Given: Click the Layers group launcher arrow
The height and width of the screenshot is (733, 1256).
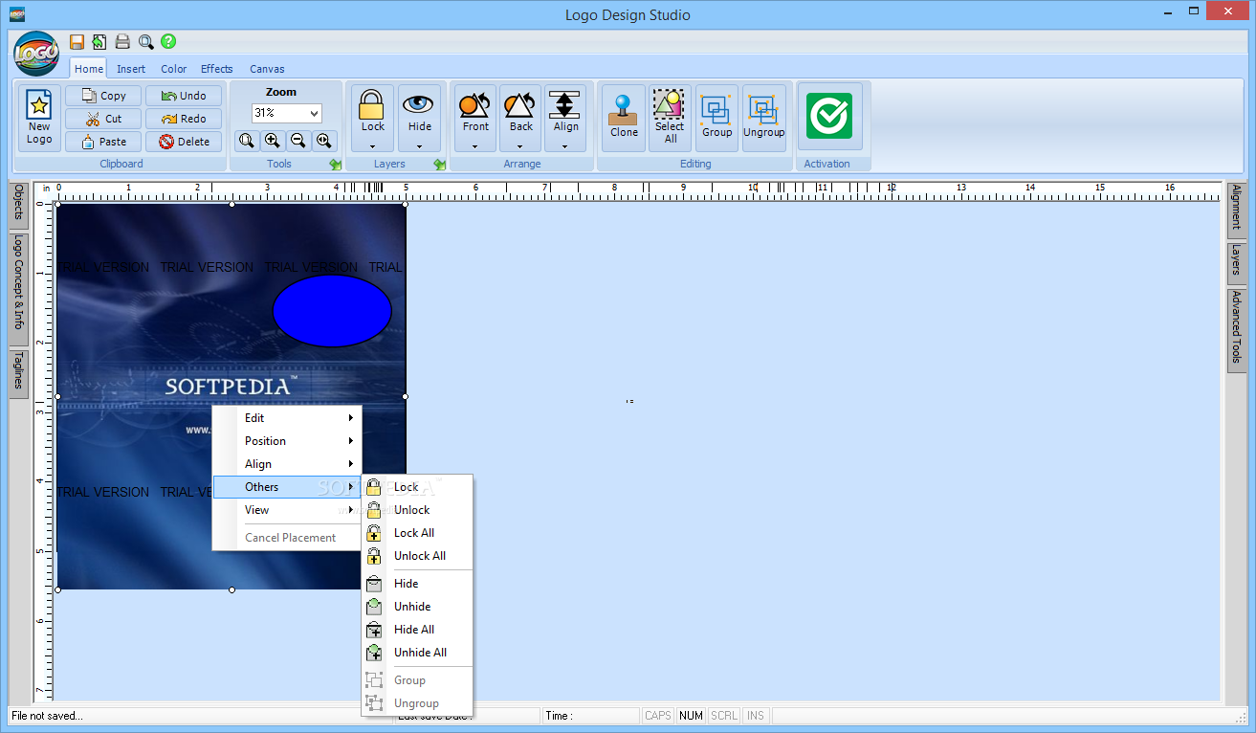Looking at the screenshot, I should 439,165.
